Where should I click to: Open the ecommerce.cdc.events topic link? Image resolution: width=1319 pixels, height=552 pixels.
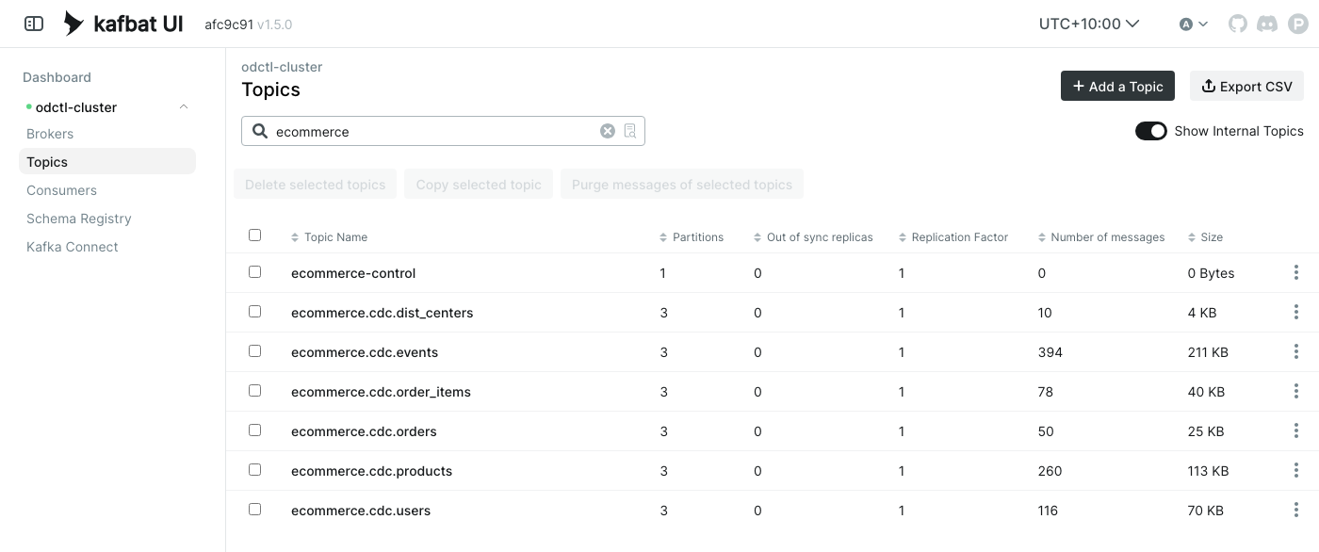tap(365, 352)
